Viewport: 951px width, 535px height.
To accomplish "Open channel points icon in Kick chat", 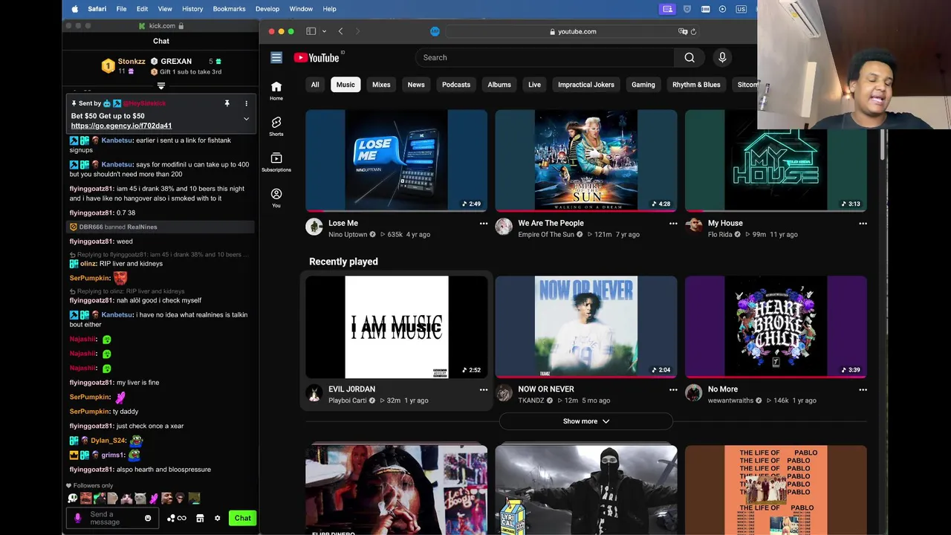I will coord(177,518).
